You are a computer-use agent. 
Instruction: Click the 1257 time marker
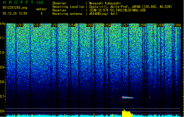[125, 25]
